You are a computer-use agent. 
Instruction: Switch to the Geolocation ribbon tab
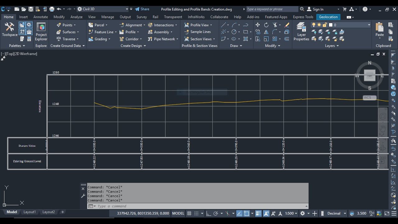(328, 17)
